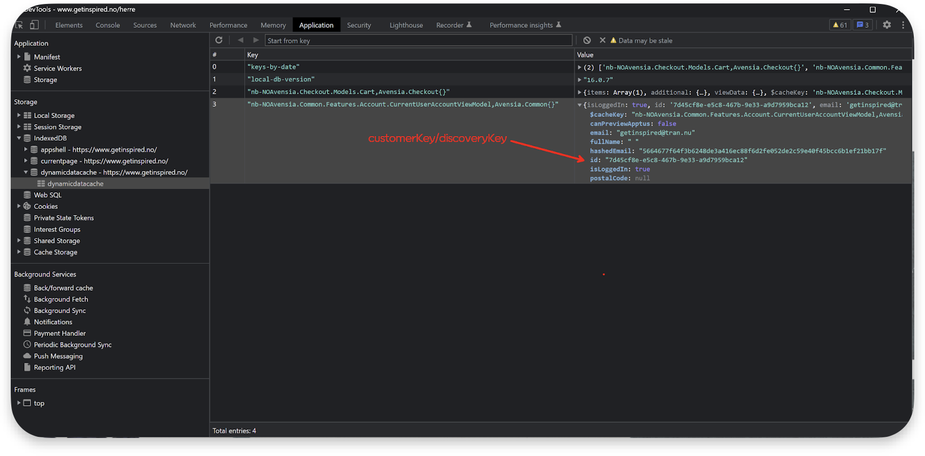The image size is (925, 456).
Task: Collapse the expanded row 3 value object
Action: click(x=579, y=105)
